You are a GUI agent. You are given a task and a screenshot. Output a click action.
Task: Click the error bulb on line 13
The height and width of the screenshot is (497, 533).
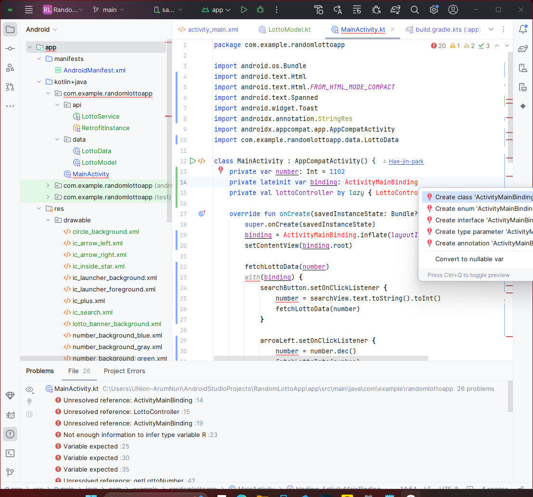click(221, 170)
